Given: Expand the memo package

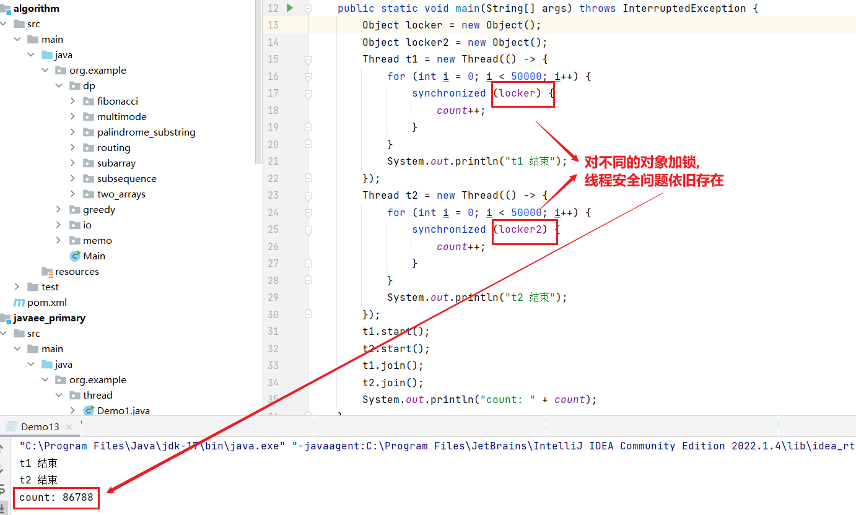Looking at the screenshot, I should [x=59, y=240].
